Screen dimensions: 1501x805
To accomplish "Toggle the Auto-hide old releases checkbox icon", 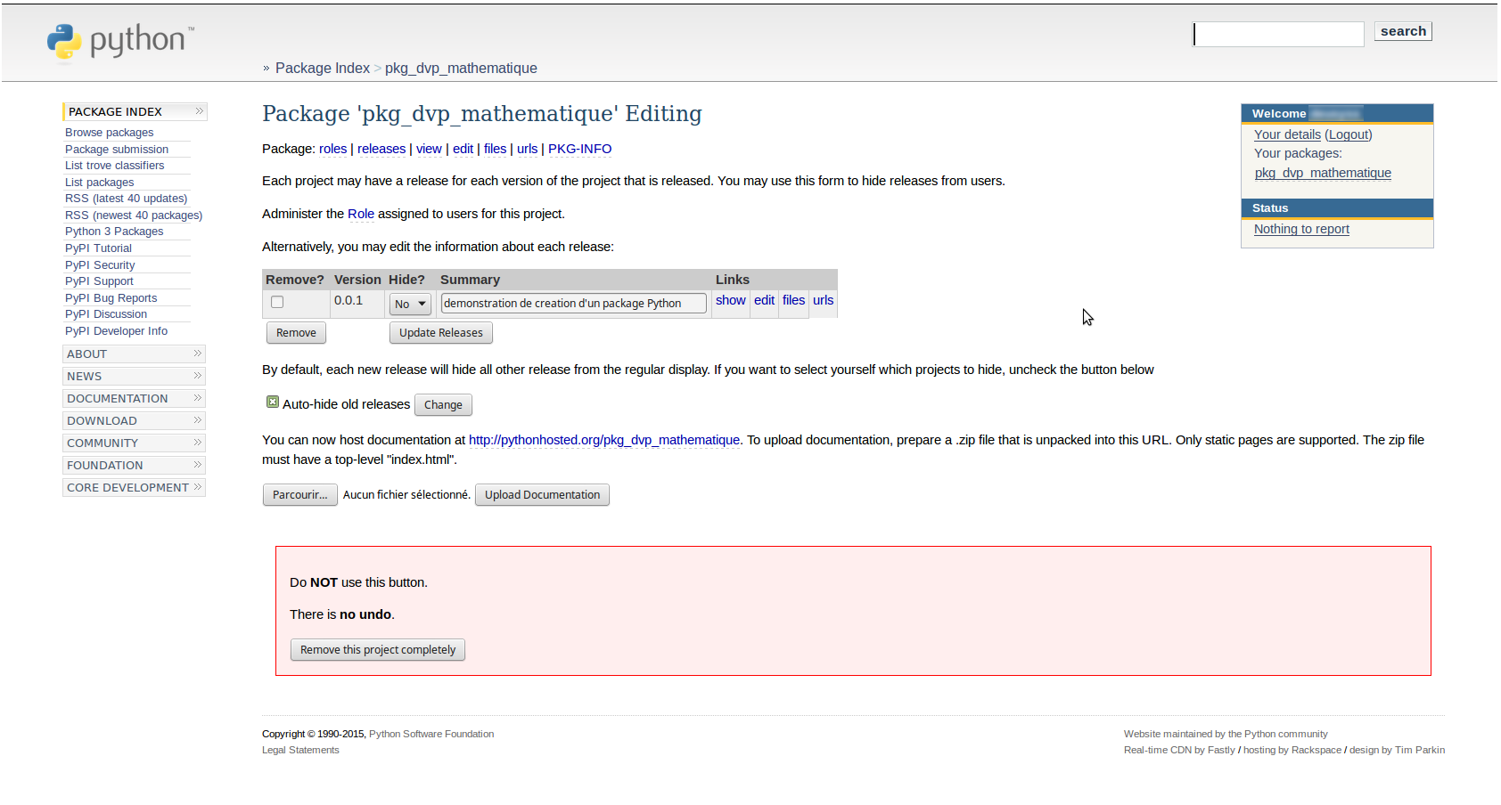I will 273,402.
